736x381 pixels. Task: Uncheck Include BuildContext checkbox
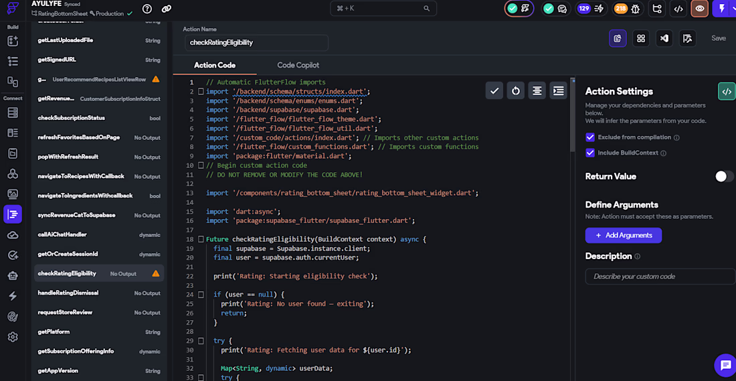(x=590, y=153)
